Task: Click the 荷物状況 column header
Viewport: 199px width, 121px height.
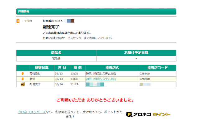Action: point(42,68)
